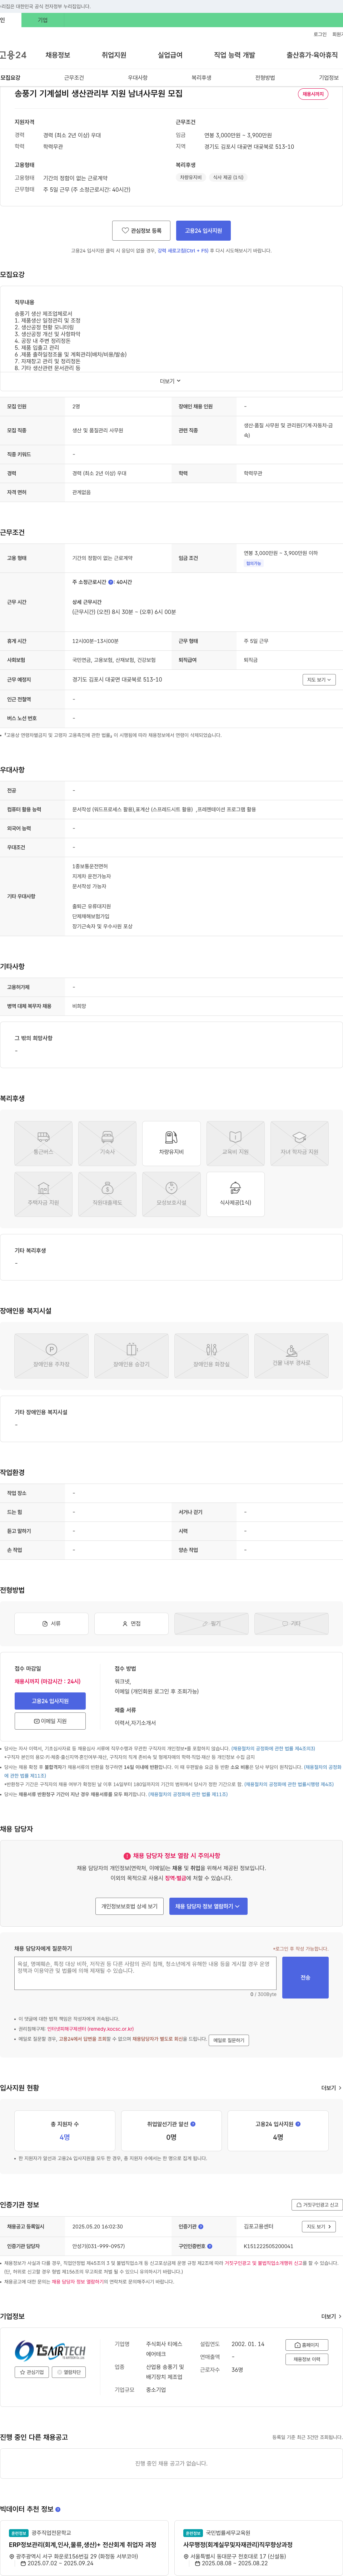Open the 직업 능력 개발 menu
The image size is (343, 2576).
(x=234, y=55)
